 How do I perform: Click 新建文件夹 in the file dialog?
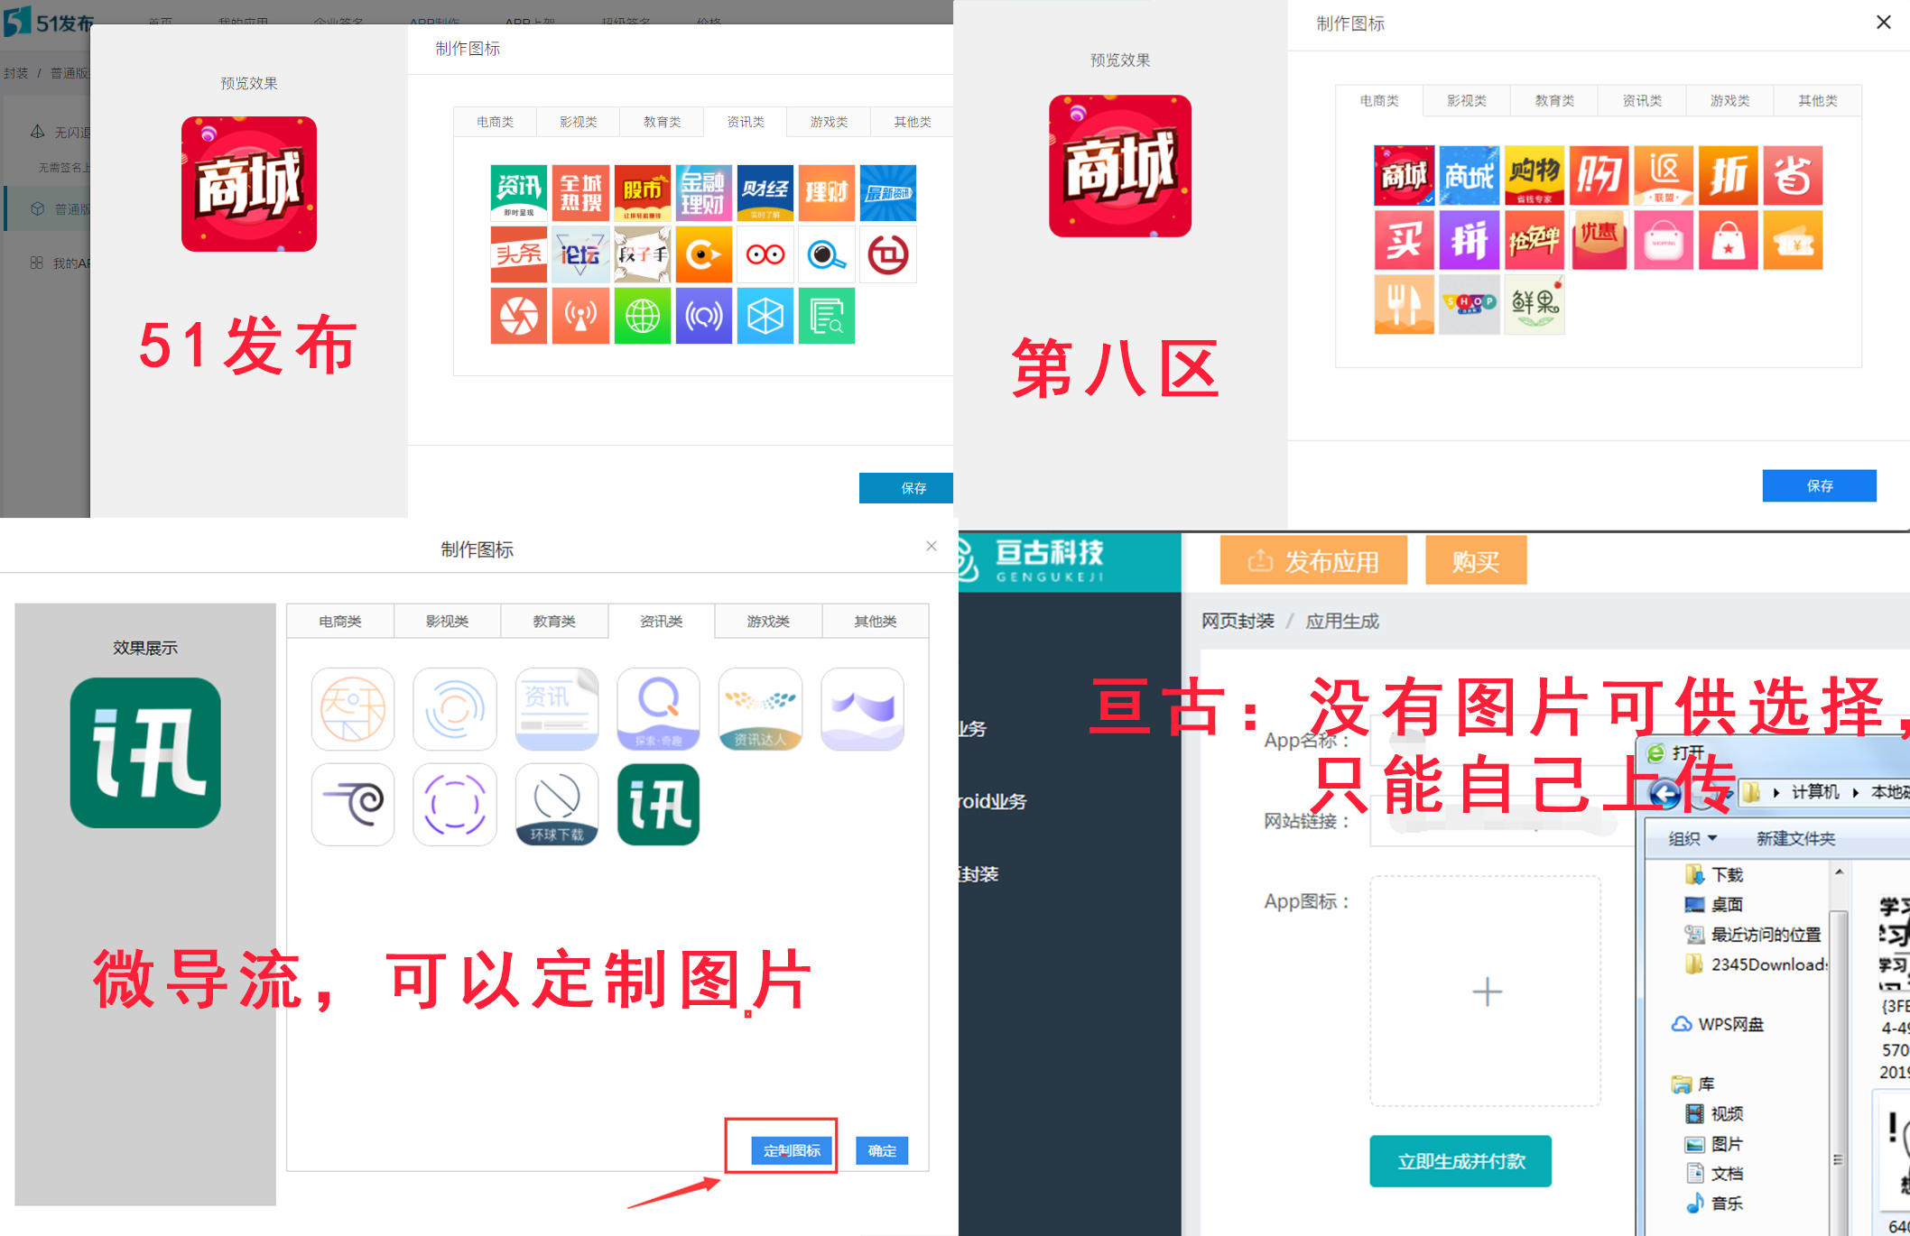click(1795, 839)
